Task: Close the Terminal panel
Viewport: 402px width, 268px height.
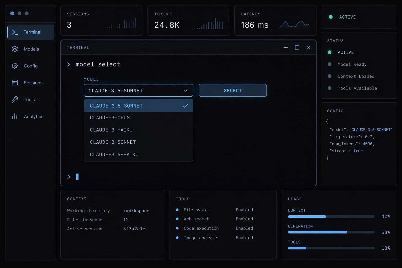Action: (308, 47)
